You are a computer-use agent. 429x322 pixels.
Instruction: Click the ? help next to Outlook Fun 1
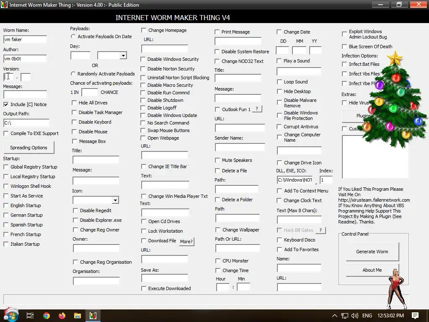pyautogui.click(x=257, y=109)
